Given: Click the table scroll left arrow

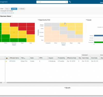Looking at the screenshot, I should [6, 83].
